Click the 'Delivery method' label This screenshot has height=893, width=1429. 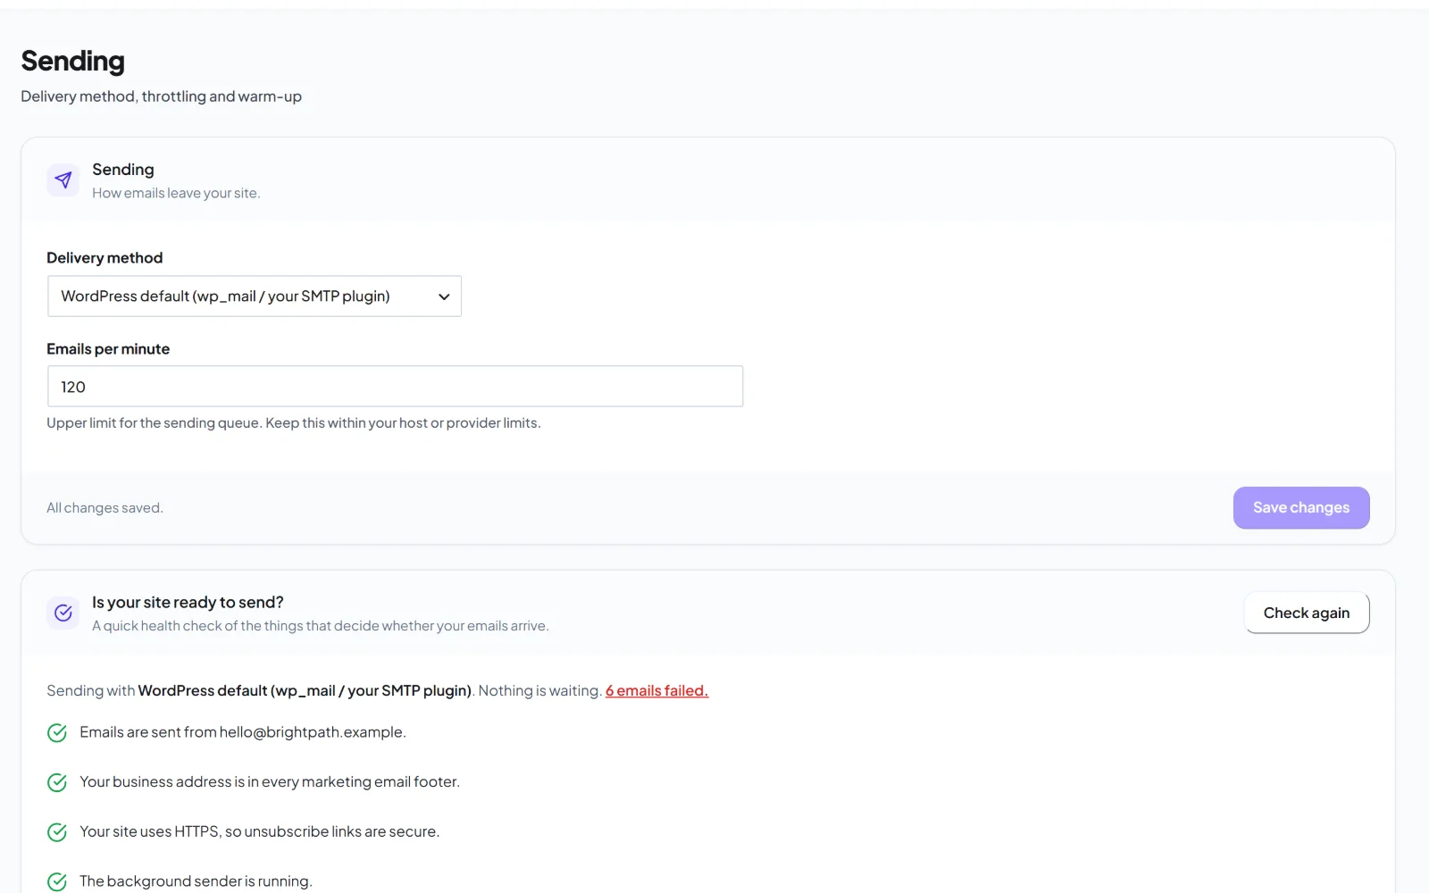click(x=104, y=258)
